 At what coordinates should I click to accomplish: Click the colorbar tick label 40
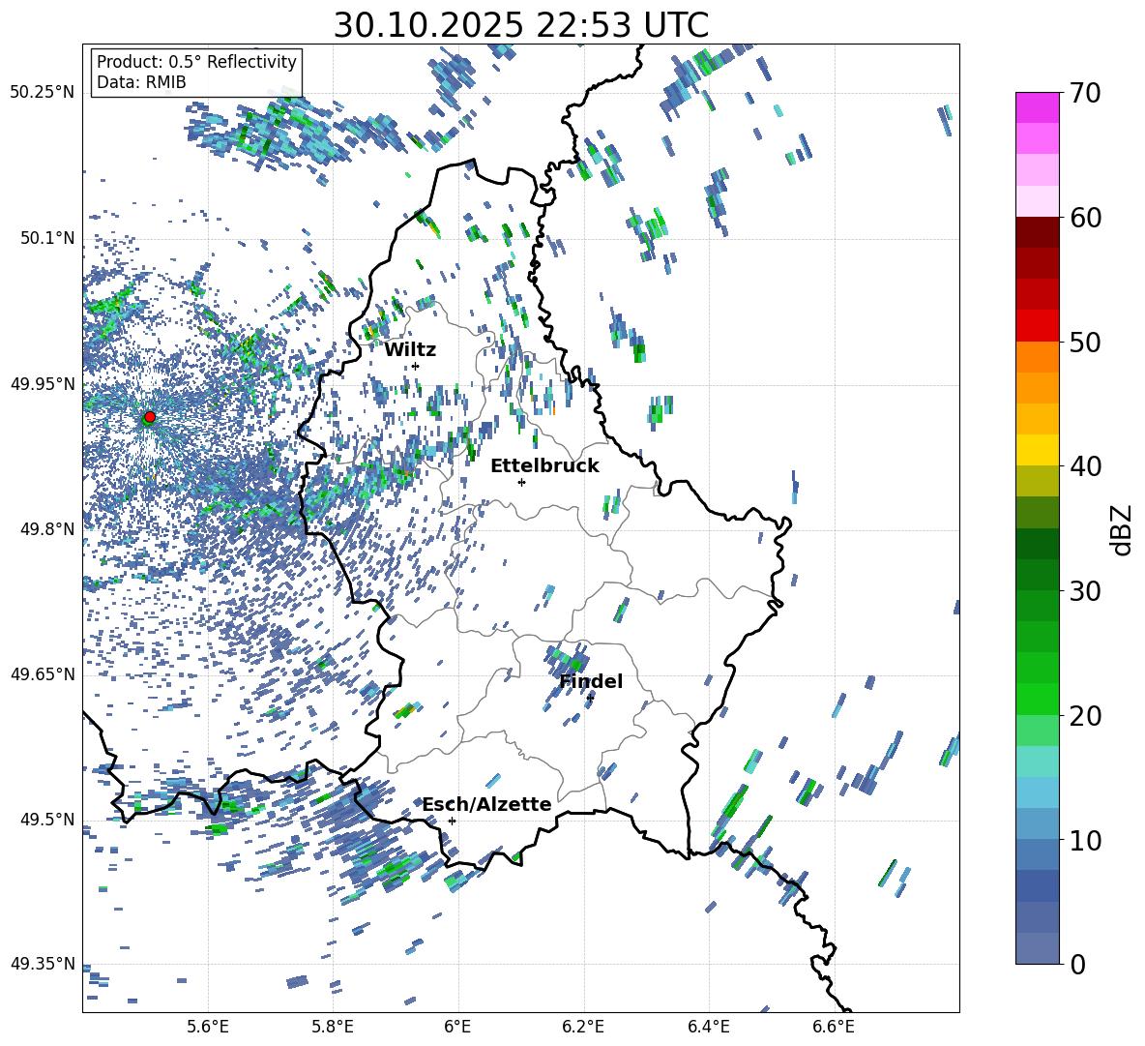(1085, 466)
